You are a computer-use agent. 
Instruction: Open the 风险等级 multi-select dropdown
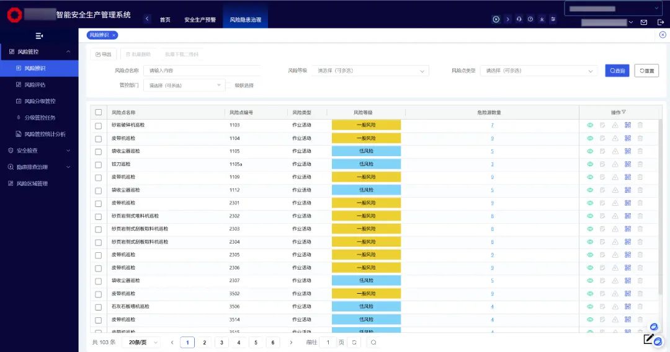(x=370, y=71)
